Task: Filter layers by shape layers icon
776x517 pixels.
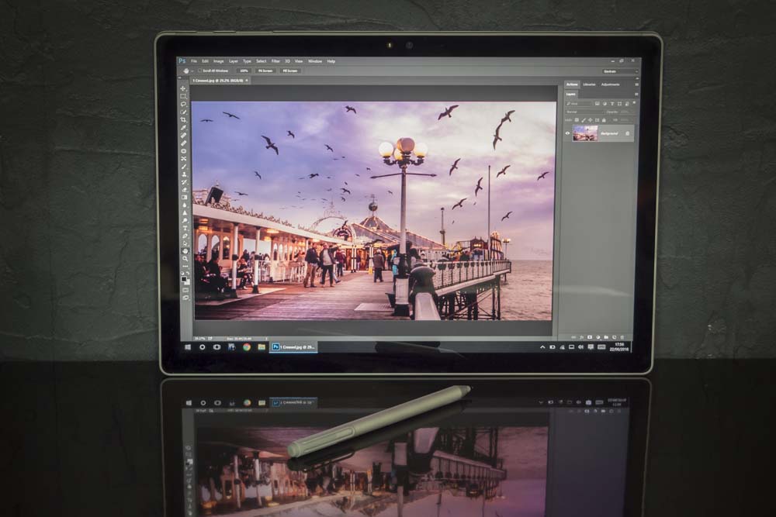Action: point(619,104)
